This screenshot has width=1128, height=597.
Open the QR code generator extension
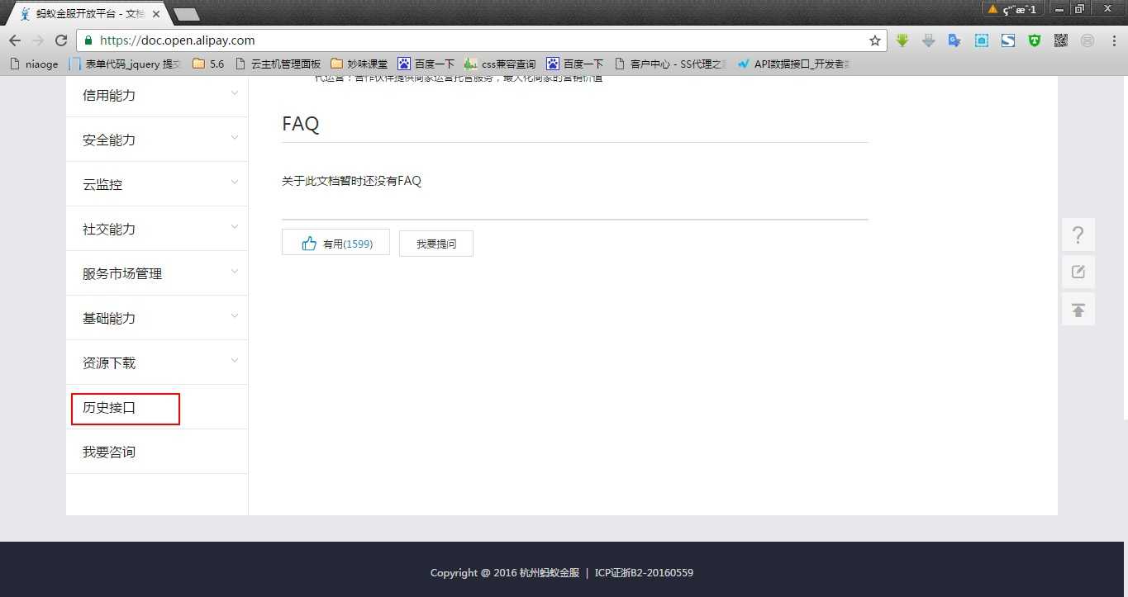pos(1061,40)
